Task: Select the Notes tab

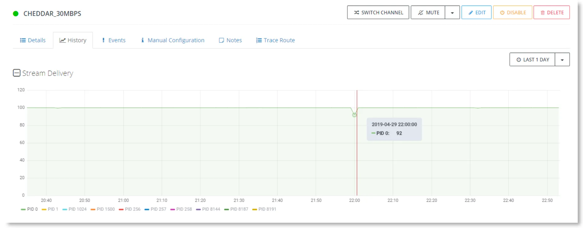Action: tap(230, 40)
